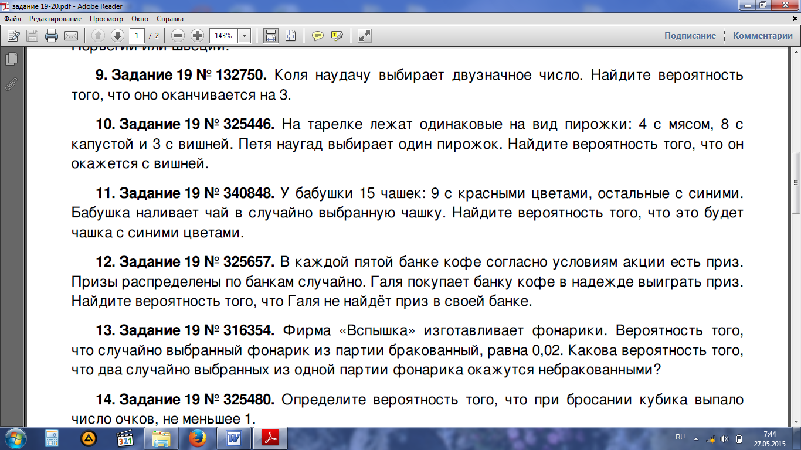Click the page number input field

pos(137,35)
